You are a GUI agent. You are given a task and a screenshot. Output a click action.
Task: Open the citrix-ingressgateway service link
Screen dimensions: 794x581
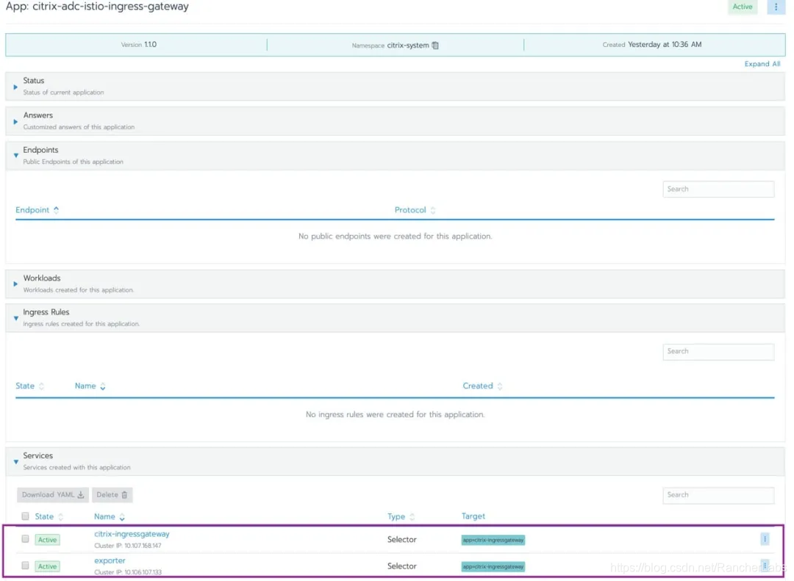(132, 534)
